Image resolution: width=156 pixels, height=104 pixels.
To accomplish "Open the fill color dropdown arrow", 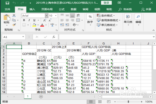I will pyautogui.click(x=38, y=25).
